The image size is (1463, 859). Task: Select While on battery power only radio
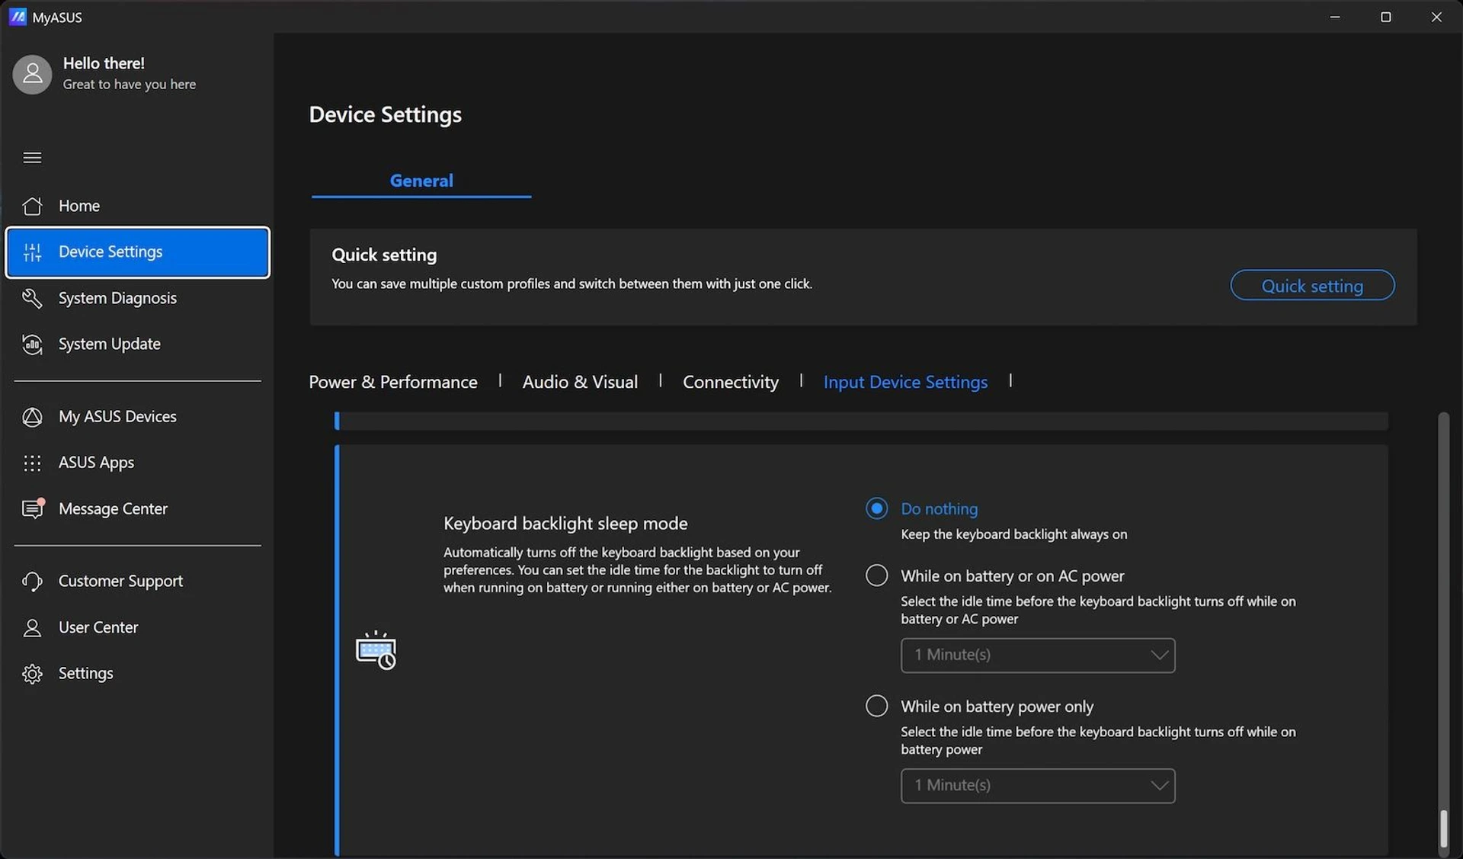[x=876, y=706]
